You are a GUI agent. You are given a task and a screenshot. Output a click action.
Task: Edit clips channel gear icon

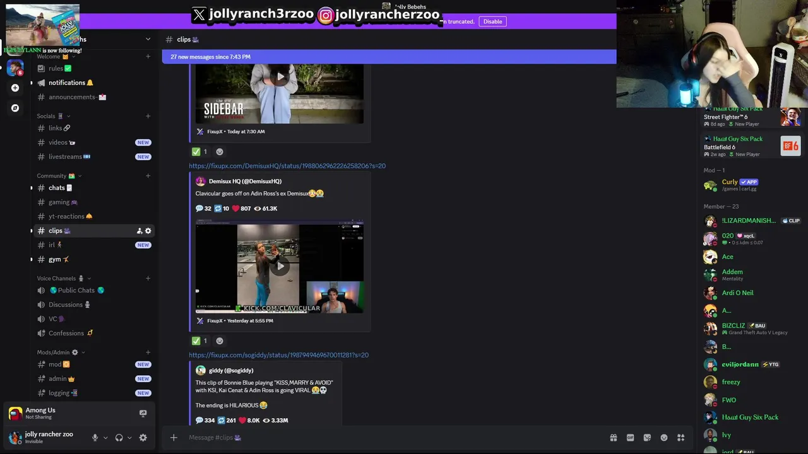point(148,231)
